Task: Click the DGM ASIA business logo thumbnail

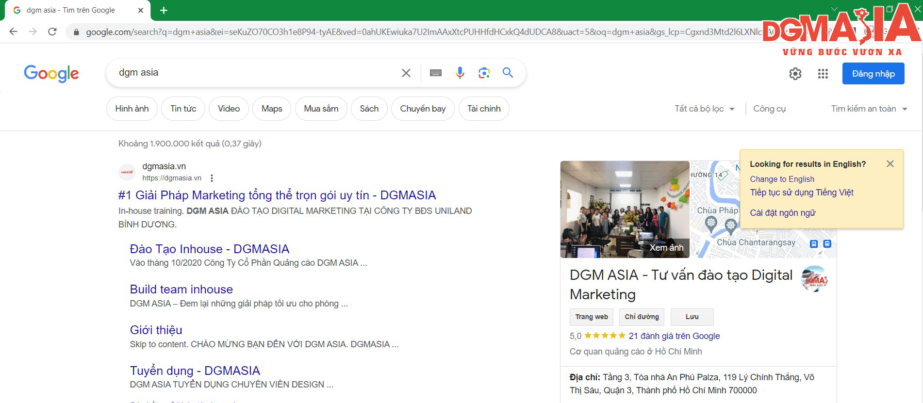Action: click(814, 279)
